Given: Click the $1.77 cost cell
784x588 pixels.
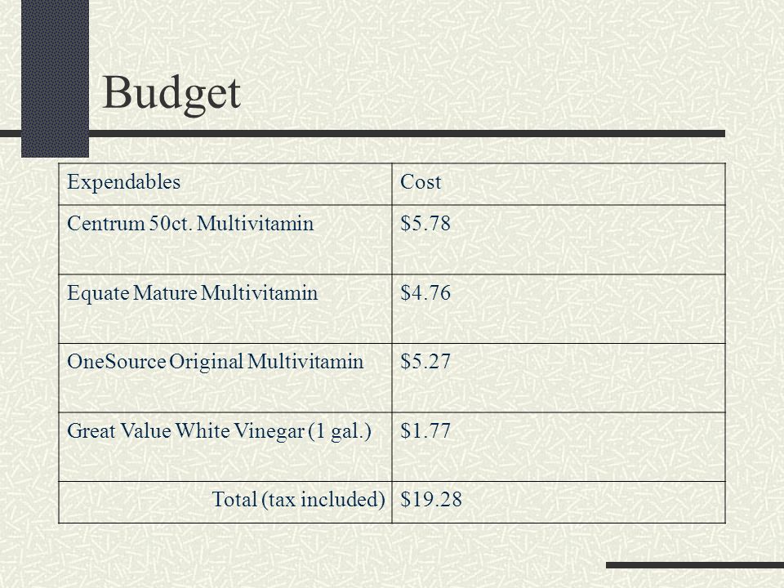Looking at the screenshot, I should coord(559,447).
